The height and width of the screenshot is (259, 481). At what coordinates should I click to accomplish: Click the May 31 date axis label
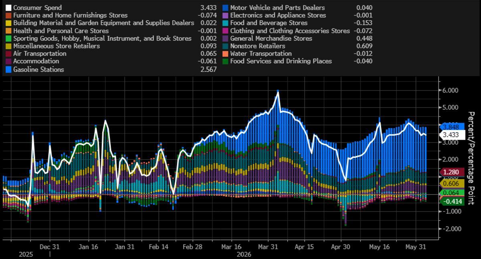pos(416,247)
